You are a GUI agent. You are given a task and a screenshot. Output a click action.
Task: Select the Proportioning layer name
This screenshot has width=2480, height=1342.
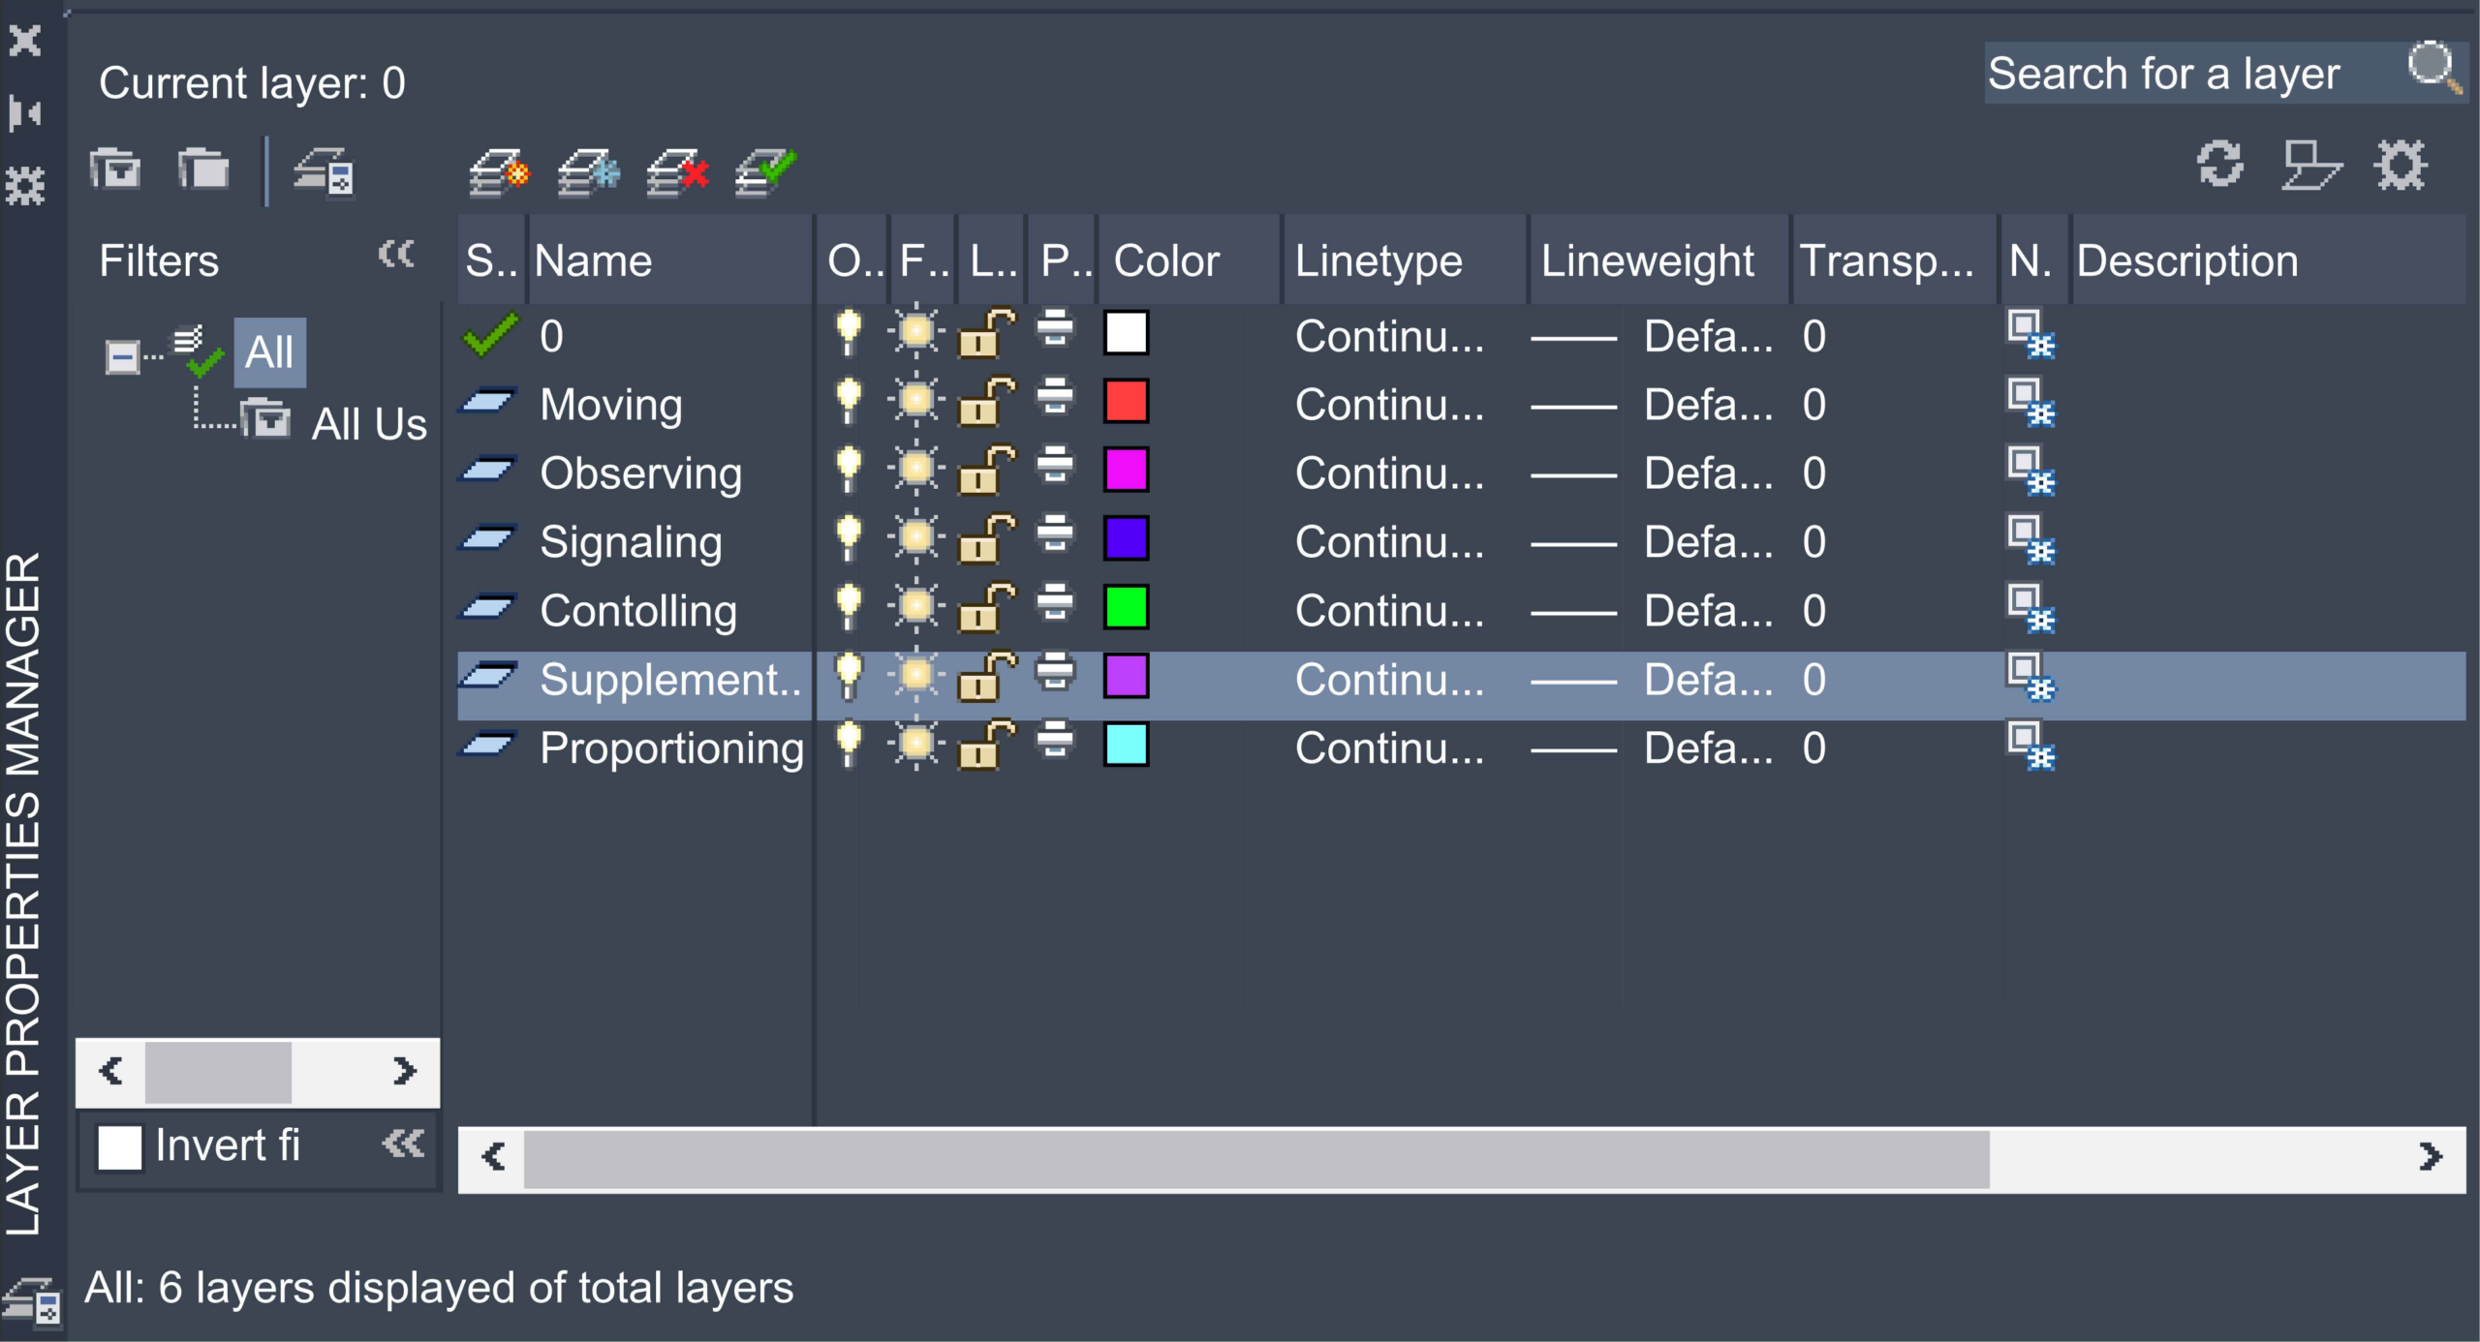671,748
